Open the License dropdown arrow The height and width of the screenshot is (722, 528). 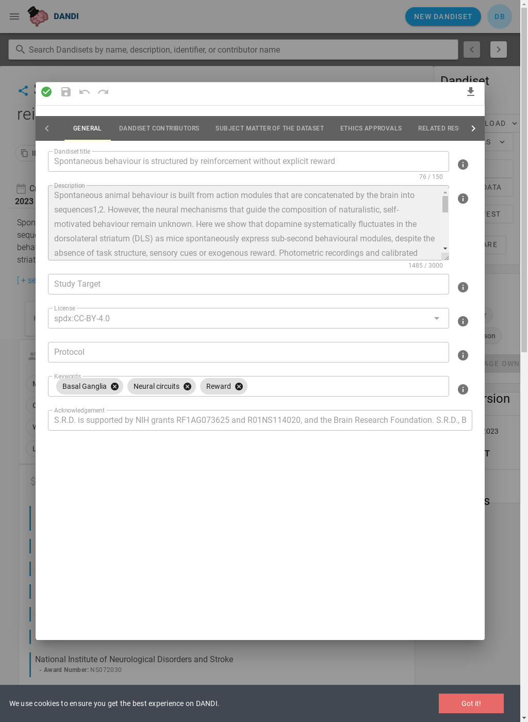437,318
